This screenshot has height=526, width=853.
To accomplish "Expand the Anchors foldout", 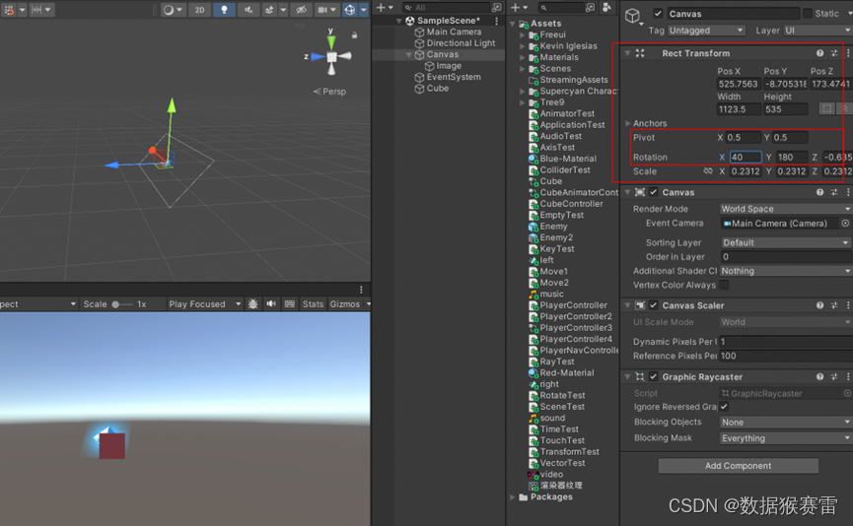I will point(628,123).
